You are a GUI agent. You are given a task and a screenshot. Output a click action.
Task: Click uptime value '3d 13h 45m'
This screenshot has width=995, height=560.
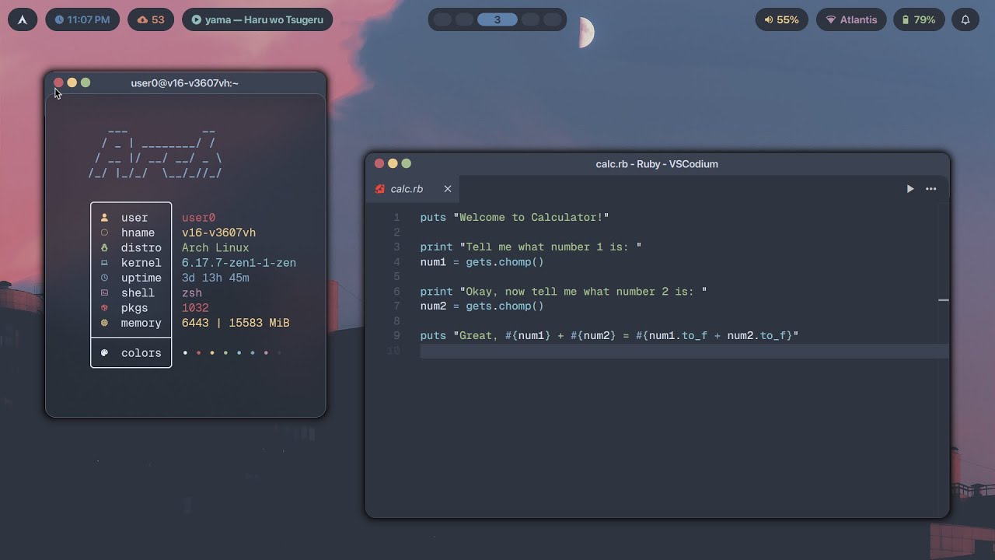pos(215,278)
